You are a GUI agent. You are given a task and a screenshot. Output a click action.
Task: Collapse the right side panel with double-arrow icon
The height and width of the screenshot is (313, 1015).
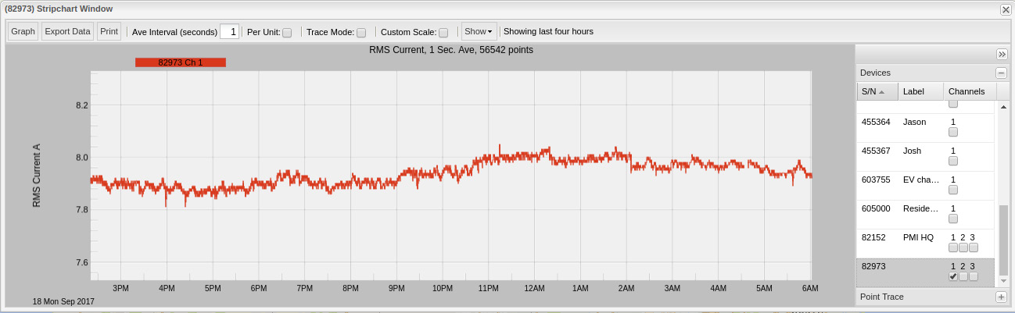[1002, 54]
